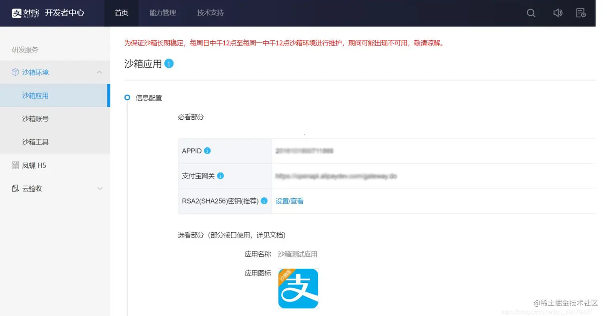Click the 必看部分 section label

click(191, 117)
